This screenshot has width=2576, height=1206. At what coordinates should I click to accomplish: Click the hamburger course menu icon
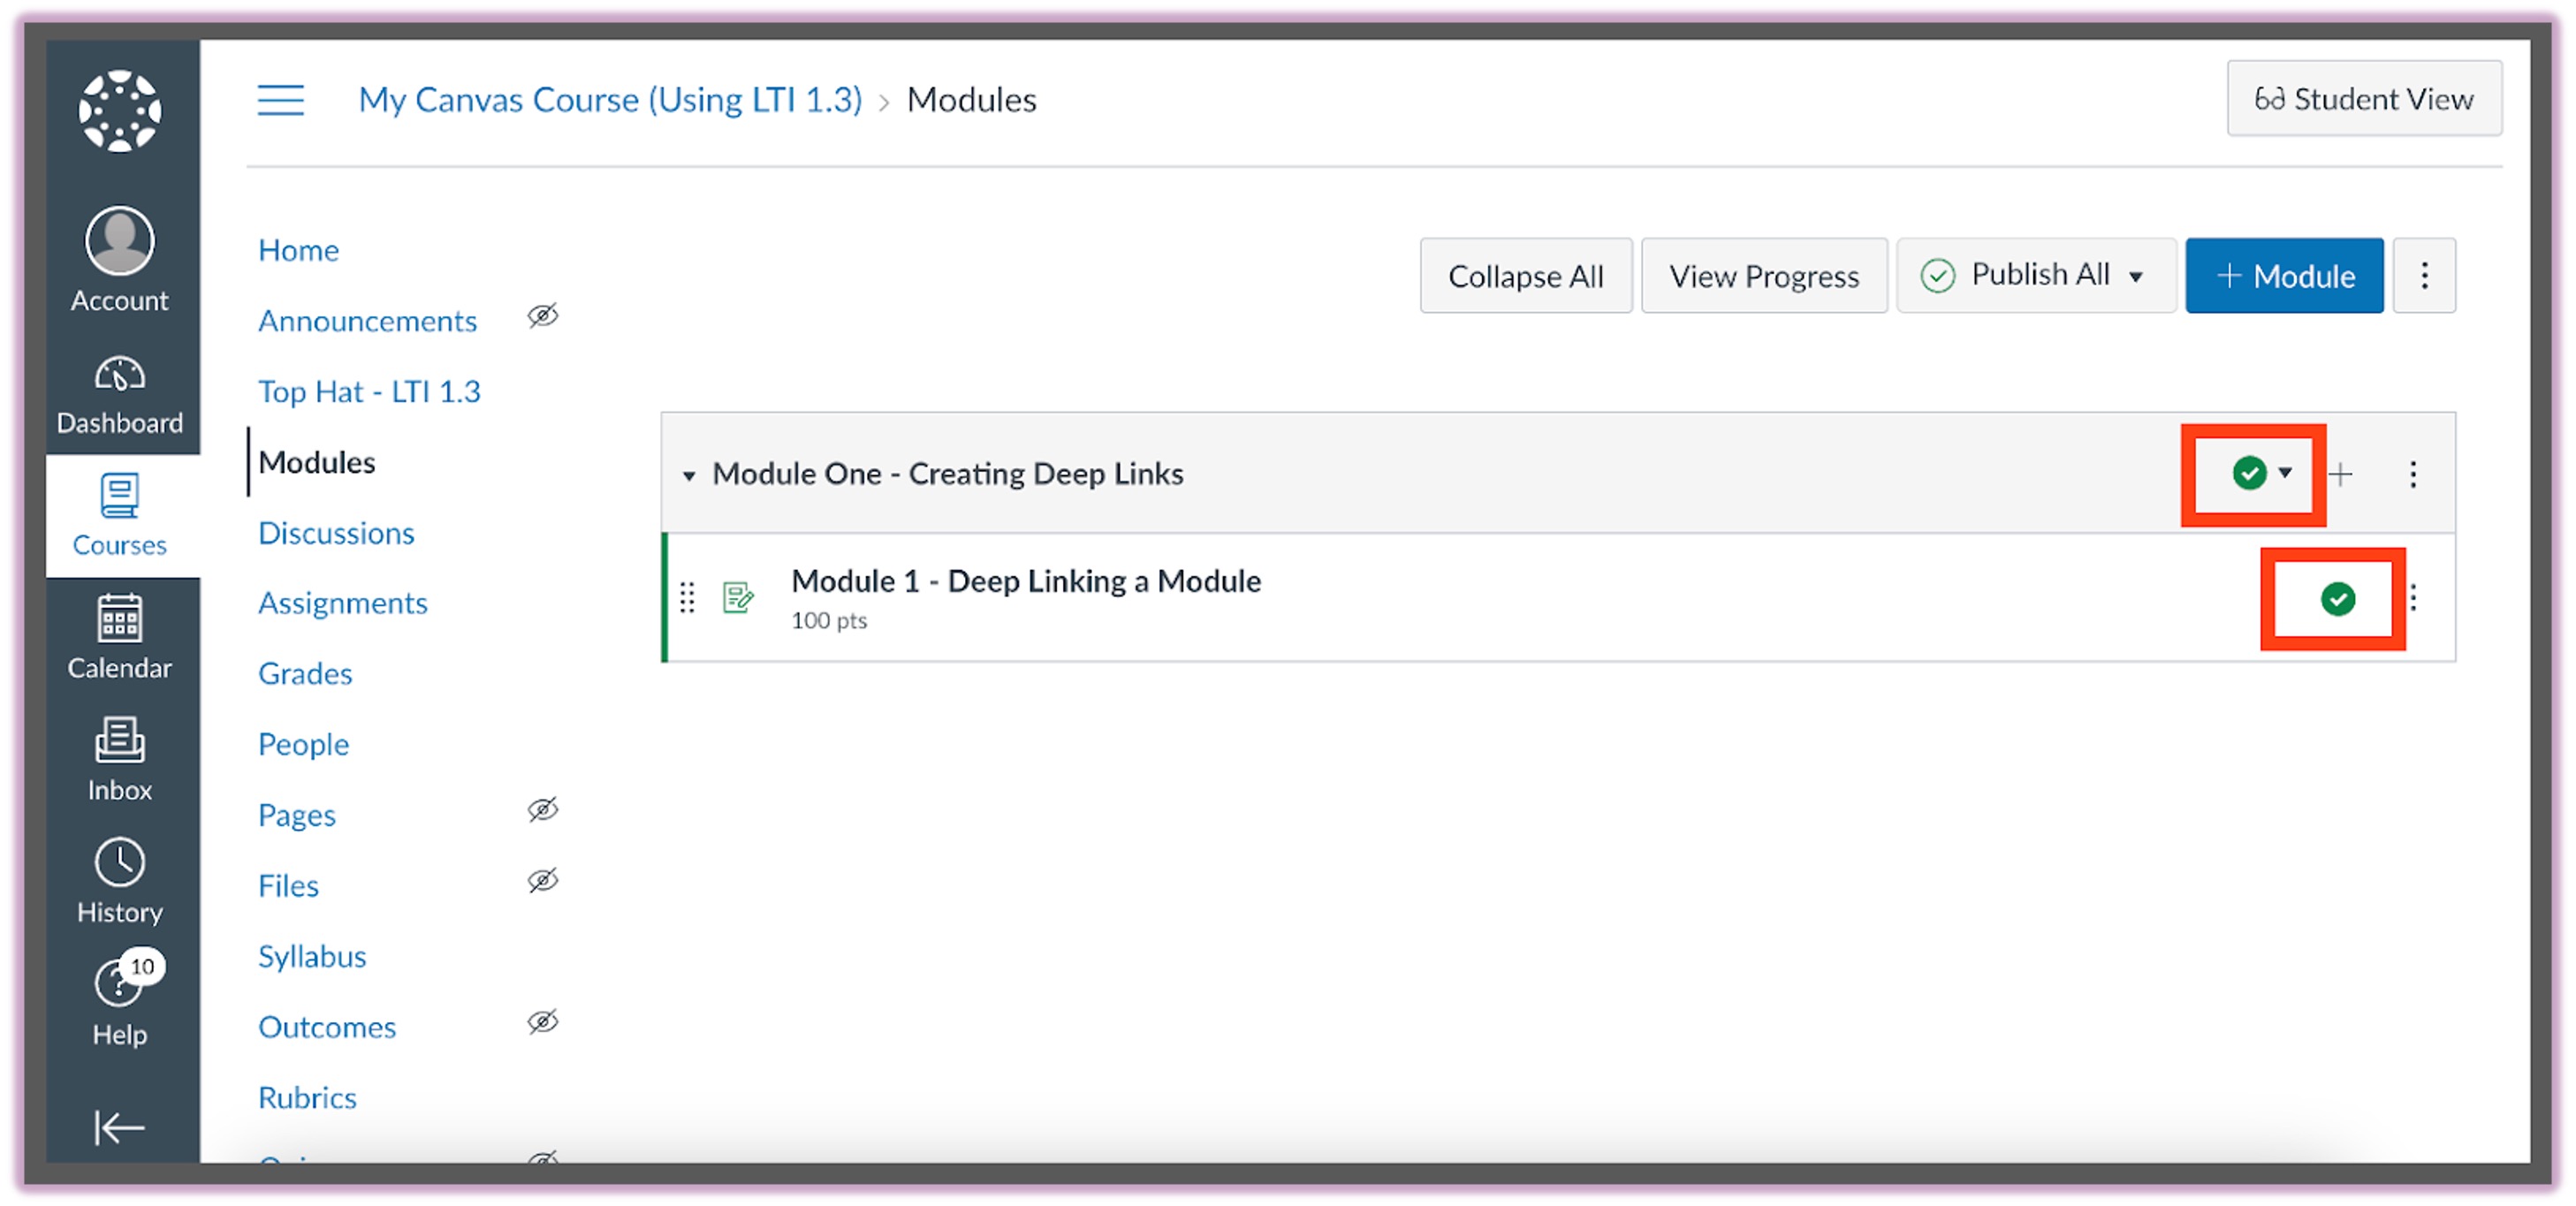pos(281,100)
